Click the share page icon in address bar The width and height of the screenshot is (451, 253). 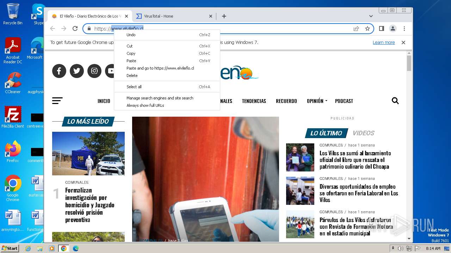356,28
